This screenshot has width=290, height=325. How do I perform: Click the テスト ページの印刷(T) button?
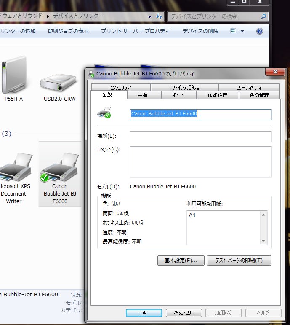click(239, 261)
